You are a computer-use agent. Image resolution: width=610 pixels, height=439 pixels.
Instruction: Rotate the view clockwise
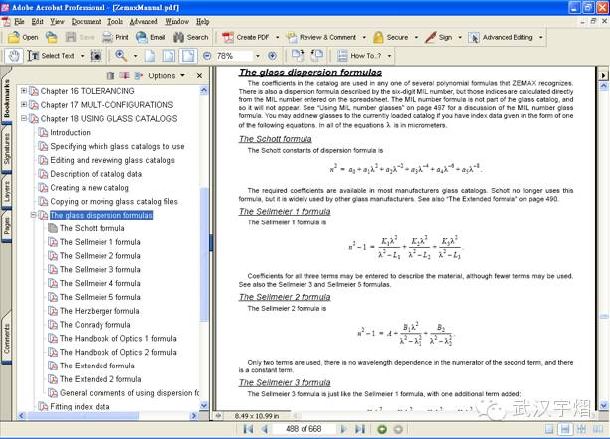[x=298, y=56]
